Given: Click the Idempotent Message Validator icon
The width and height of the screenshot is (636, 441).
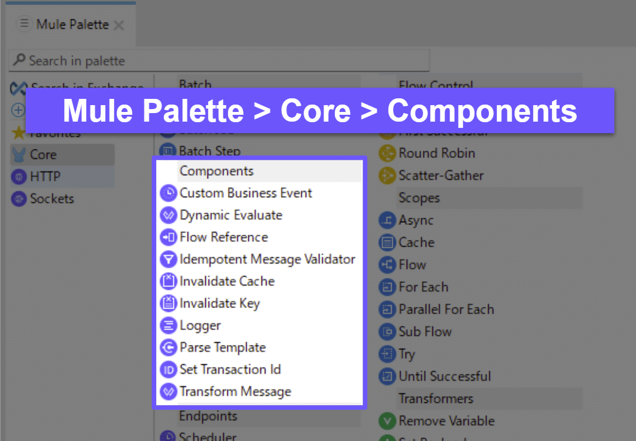Looking at the screenshot, I should pyautogui.click(x=168, y=259).
